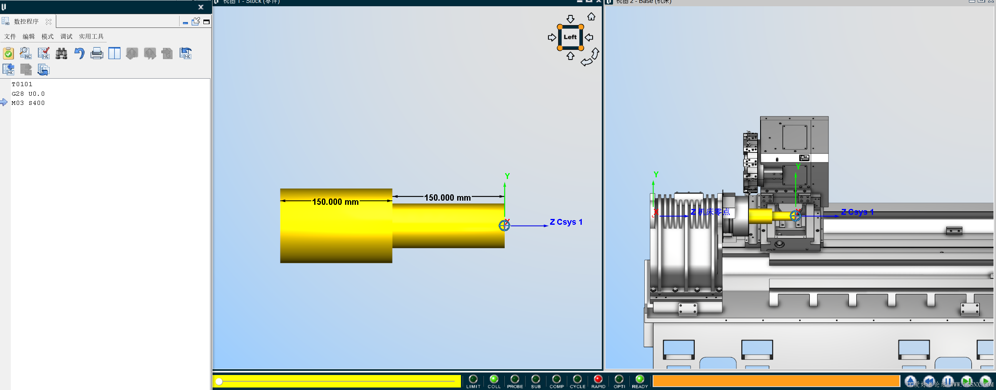Rotate view with upper curved arrow

[x=595, y=53]
